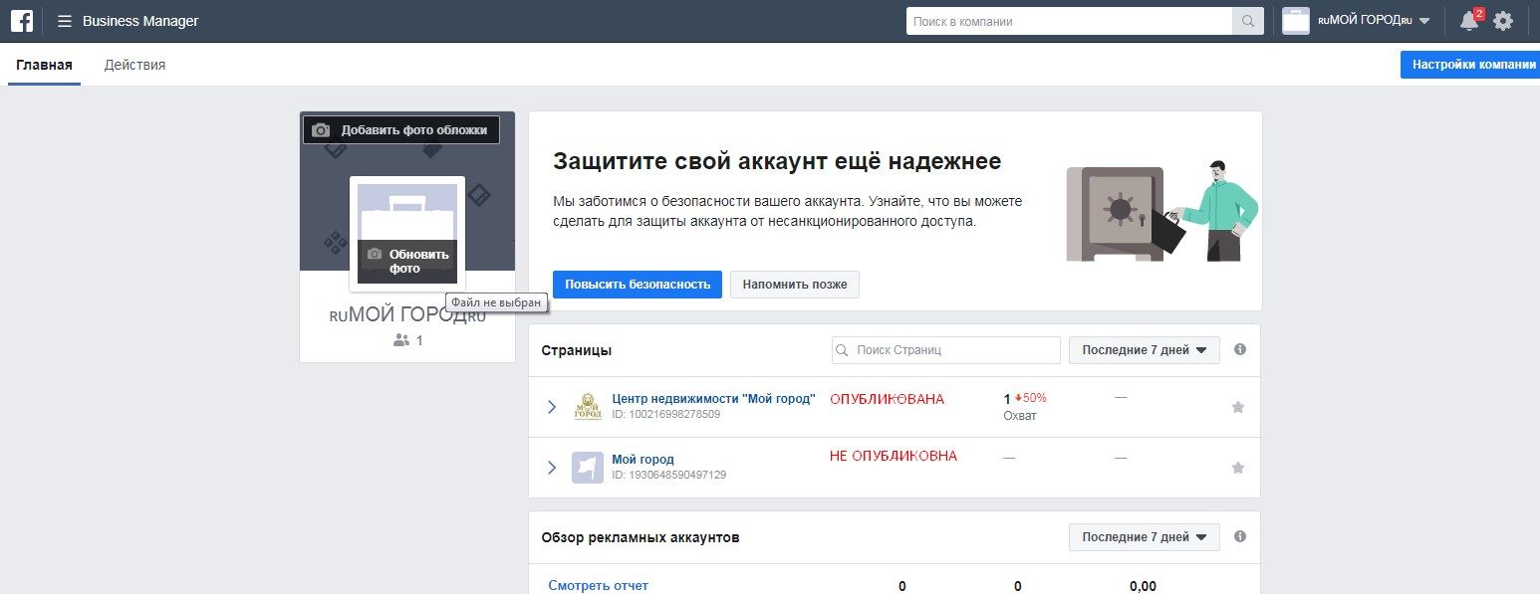Image resolution: width=1540 pixels, height=594 pixels.
Task: Click the ID: 1930648590497129 text
Action: [x=669, y=475]
